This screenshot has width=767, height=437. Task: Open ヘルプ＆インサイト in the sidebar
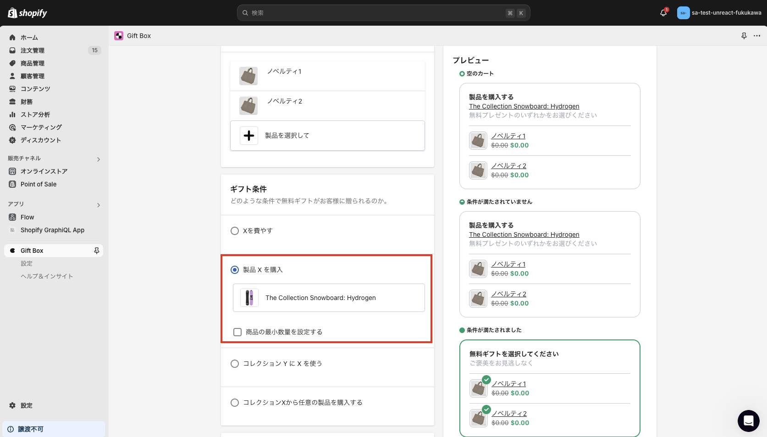pos(46,276)
